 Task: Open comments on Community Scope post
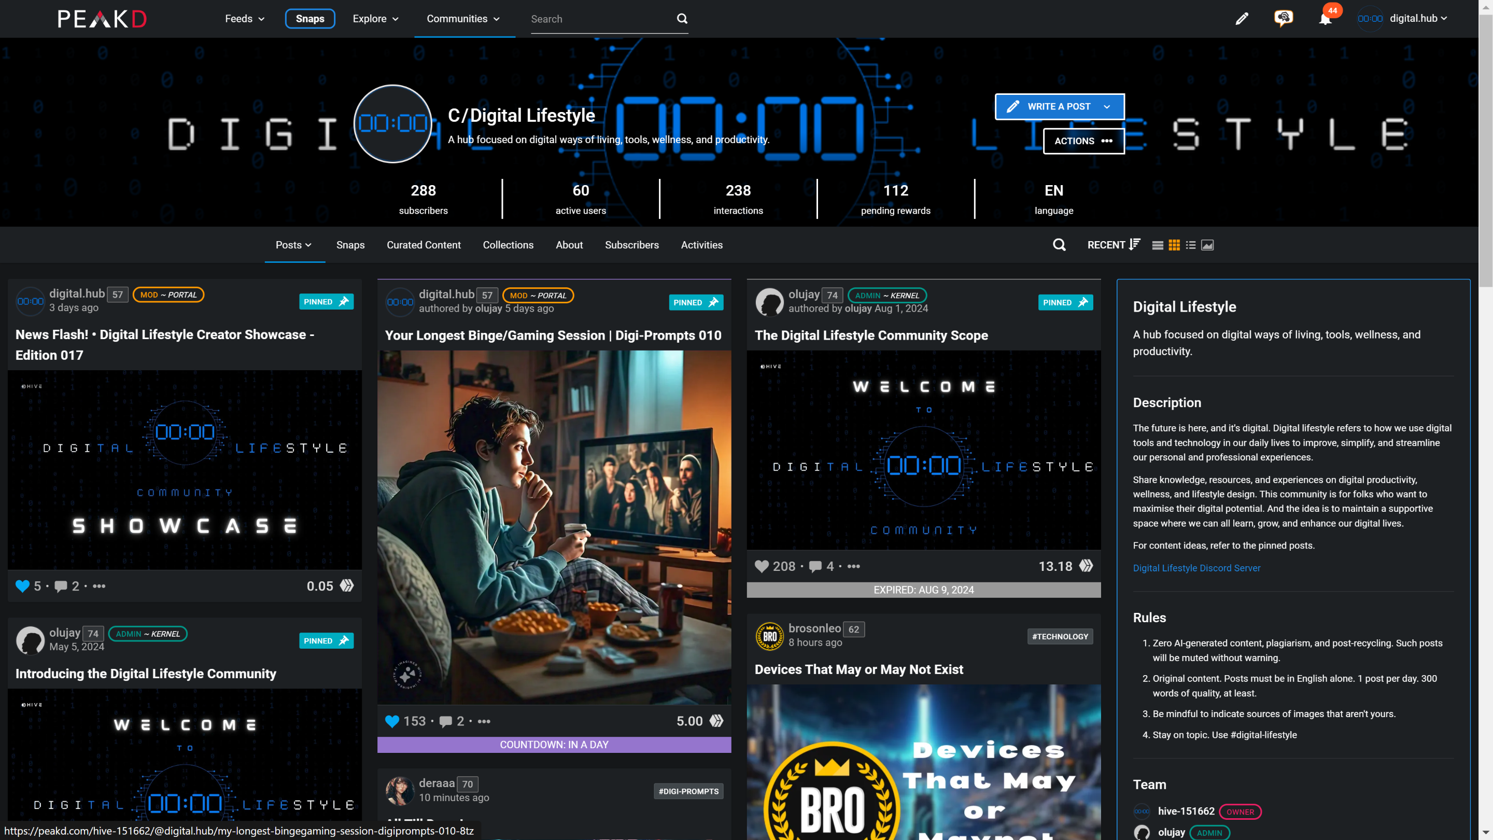815,566
